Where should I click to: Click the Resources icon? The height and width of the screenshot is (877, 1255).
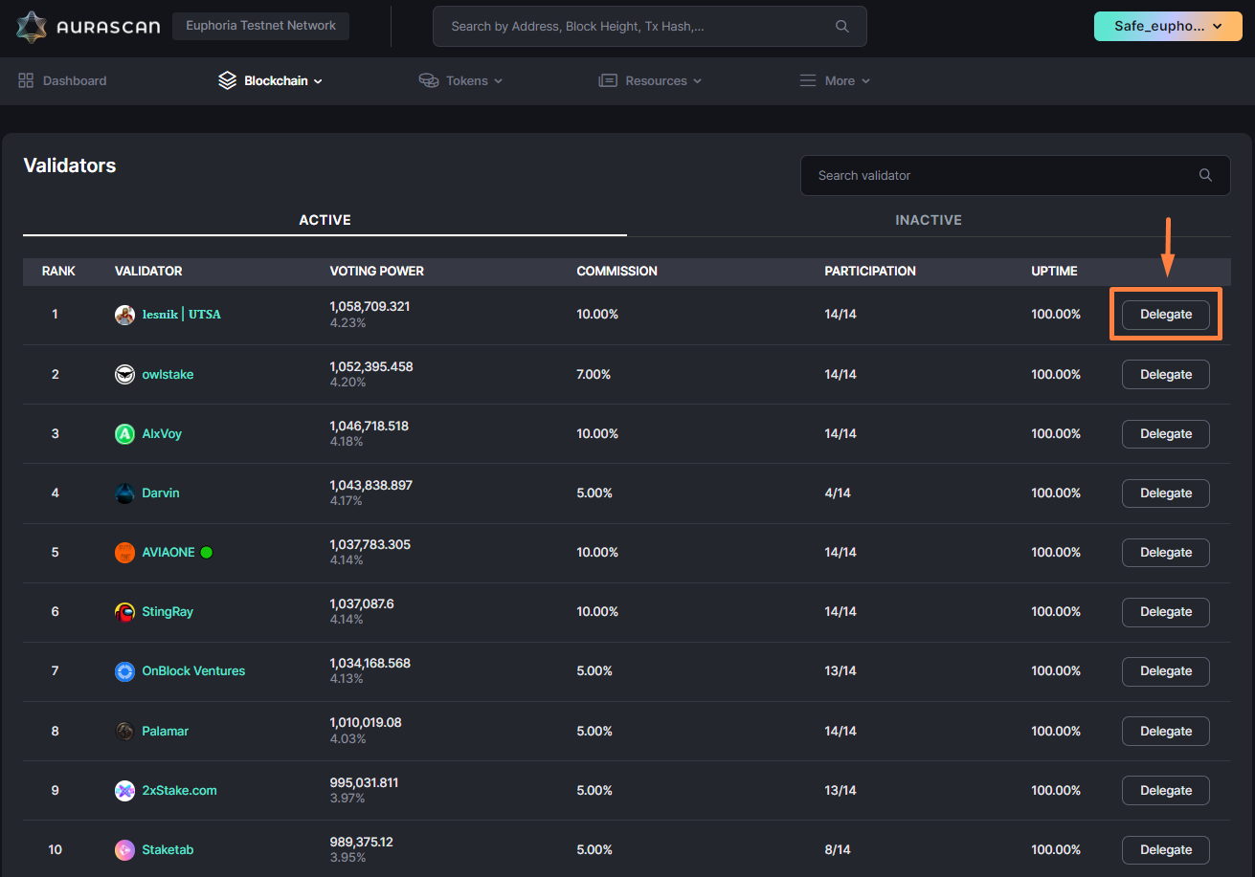[x=608, y=81]
